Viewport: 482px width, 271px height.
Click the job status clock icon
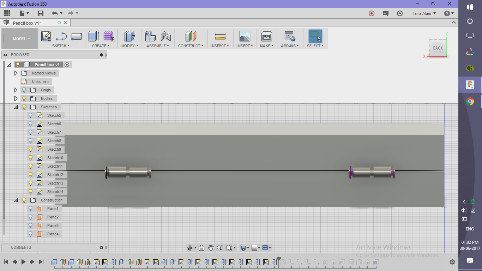pos(400,13)
